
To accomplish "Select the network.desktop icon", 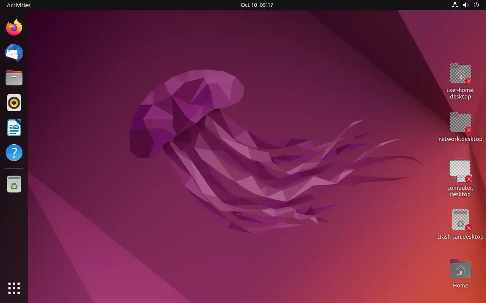I will pyautogui.click(x=461, y=123).
